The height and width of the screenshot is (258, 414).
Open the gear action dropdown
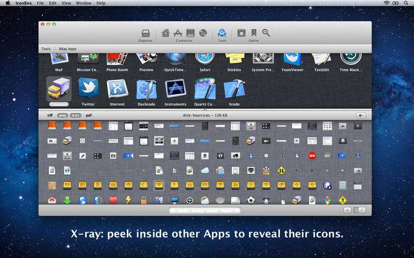(361, 115)
